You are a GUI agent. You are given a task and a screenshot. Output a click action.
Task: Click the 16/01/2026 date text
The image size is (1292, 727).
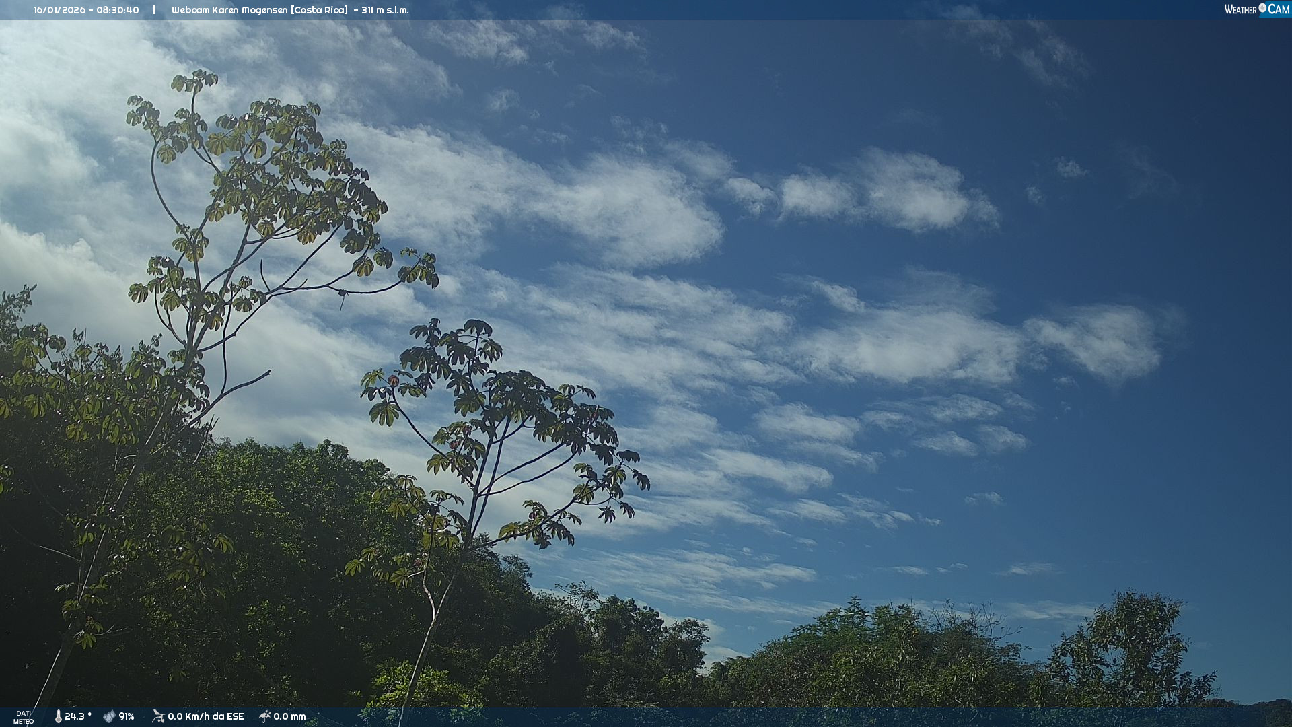point(59,10)
